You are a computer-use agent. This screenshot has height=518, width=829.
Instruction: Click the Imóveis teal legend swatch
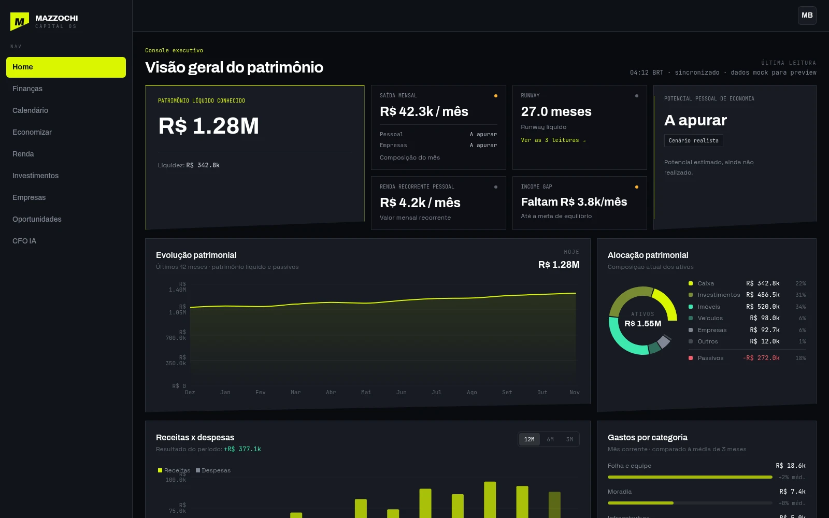click(x=691, y=307)
